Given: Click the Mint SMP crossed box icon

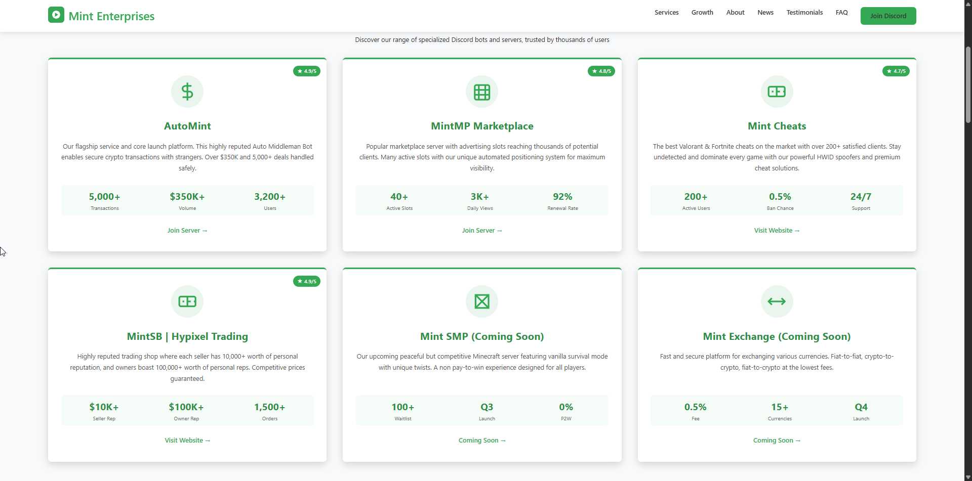Looking at the screenshot, I should tap(482, 301).
